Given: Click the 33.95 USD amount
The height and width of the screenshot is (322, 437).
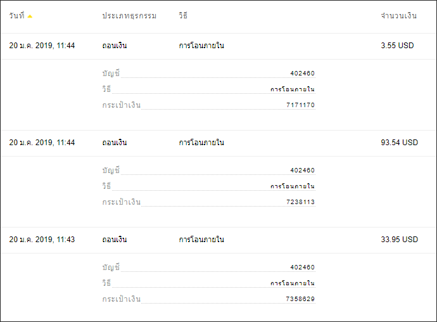Looking at the screenshot, I should click(x=400, y=240).
